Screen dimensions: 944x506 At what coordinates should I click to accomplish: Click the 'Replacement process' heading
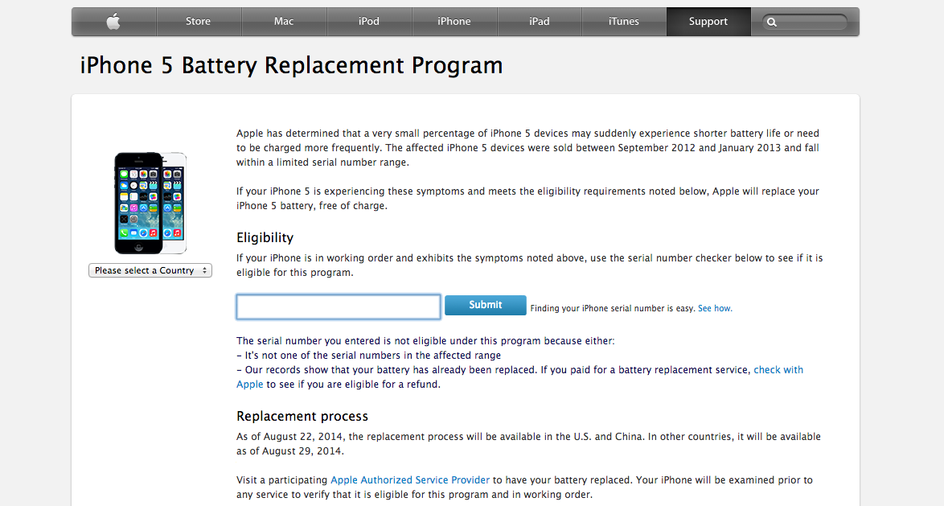click(302, 416)
